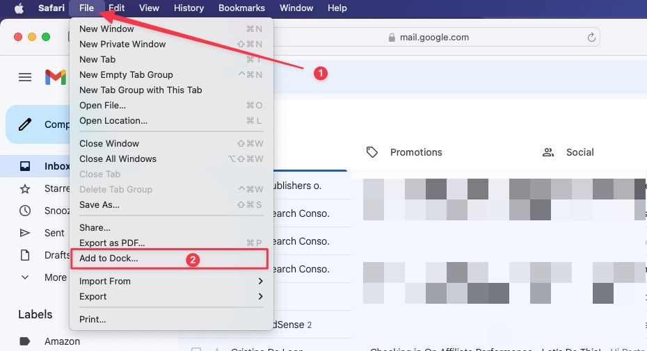Open the Bookmarks menu in menu bar
This screenshot has width=647, height=351.
coord(241,8)
